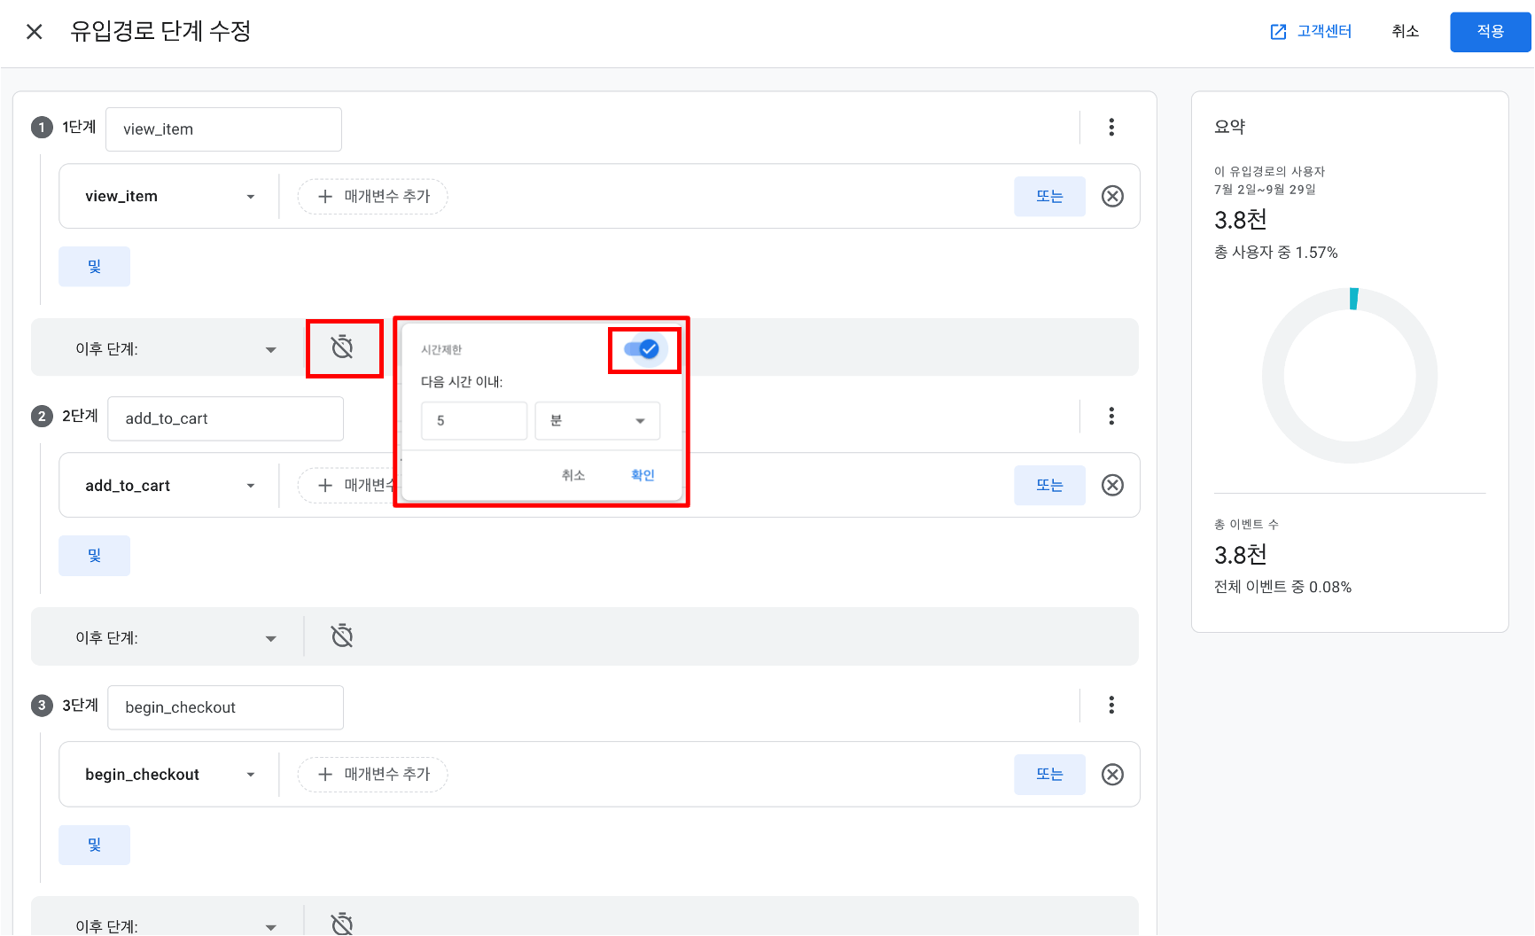This screenshot has width=1535, height=936.
Task: Remove the view_item condition with circled X
Action: 1112,196
